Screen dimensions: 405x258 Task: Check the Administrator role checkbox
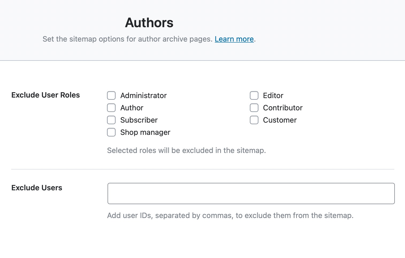click(x=111, y=95)
